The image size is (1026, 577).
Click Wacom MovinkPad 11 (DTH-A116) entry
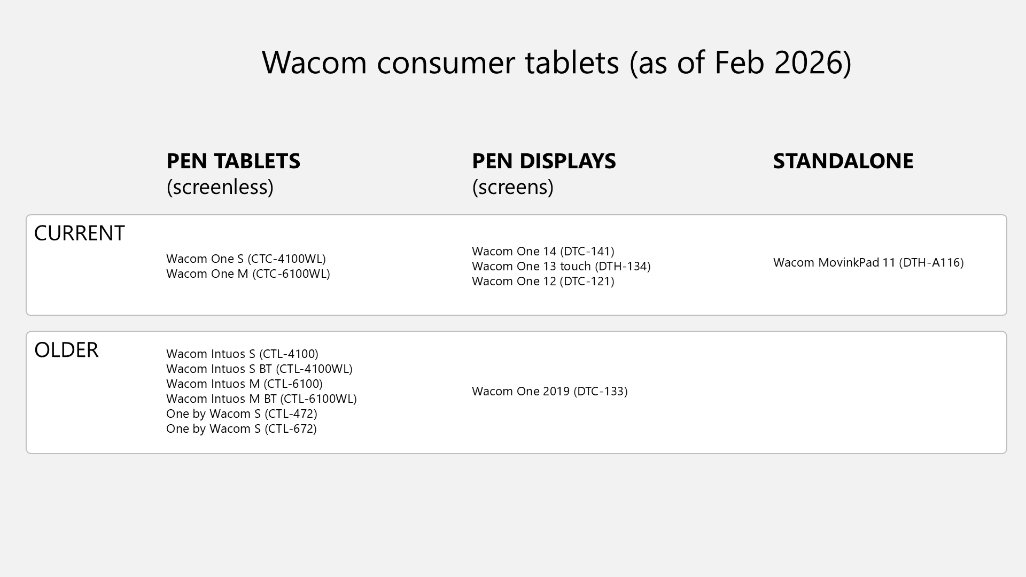pyautogui.click(x=868, y=262)
